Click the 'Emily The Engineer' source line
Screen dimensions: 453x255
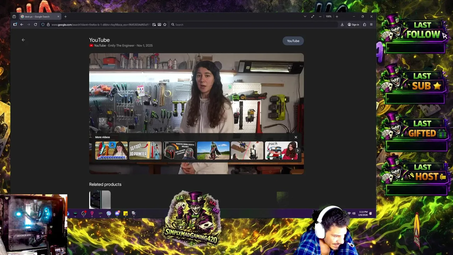pyautogui.click(x=121, y=46)
